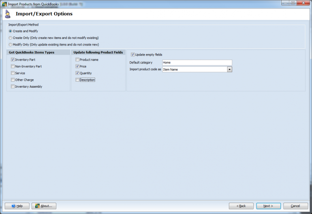This screenshot has width=312, height=214.
Task: Uncheck the Price field checkbox
Action: (77, 67)
